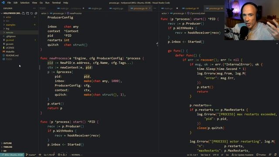Open the TODO file in explorer
Screen dimensions: 279x157
[x=19, y=59]
